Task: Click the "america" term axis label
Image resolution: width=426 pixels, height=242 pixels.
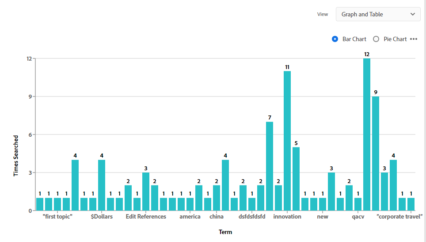Action: (190, 217)
